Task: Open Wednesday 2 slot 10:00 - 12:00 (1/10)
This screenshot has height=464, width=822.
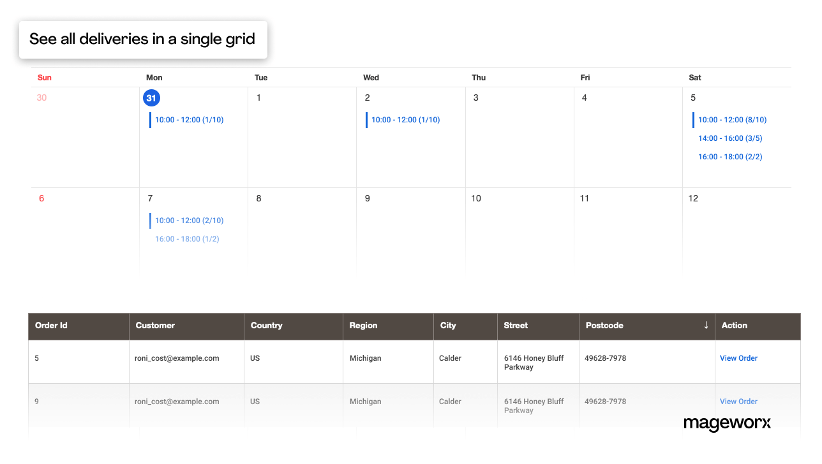Action: pos(405,120)
